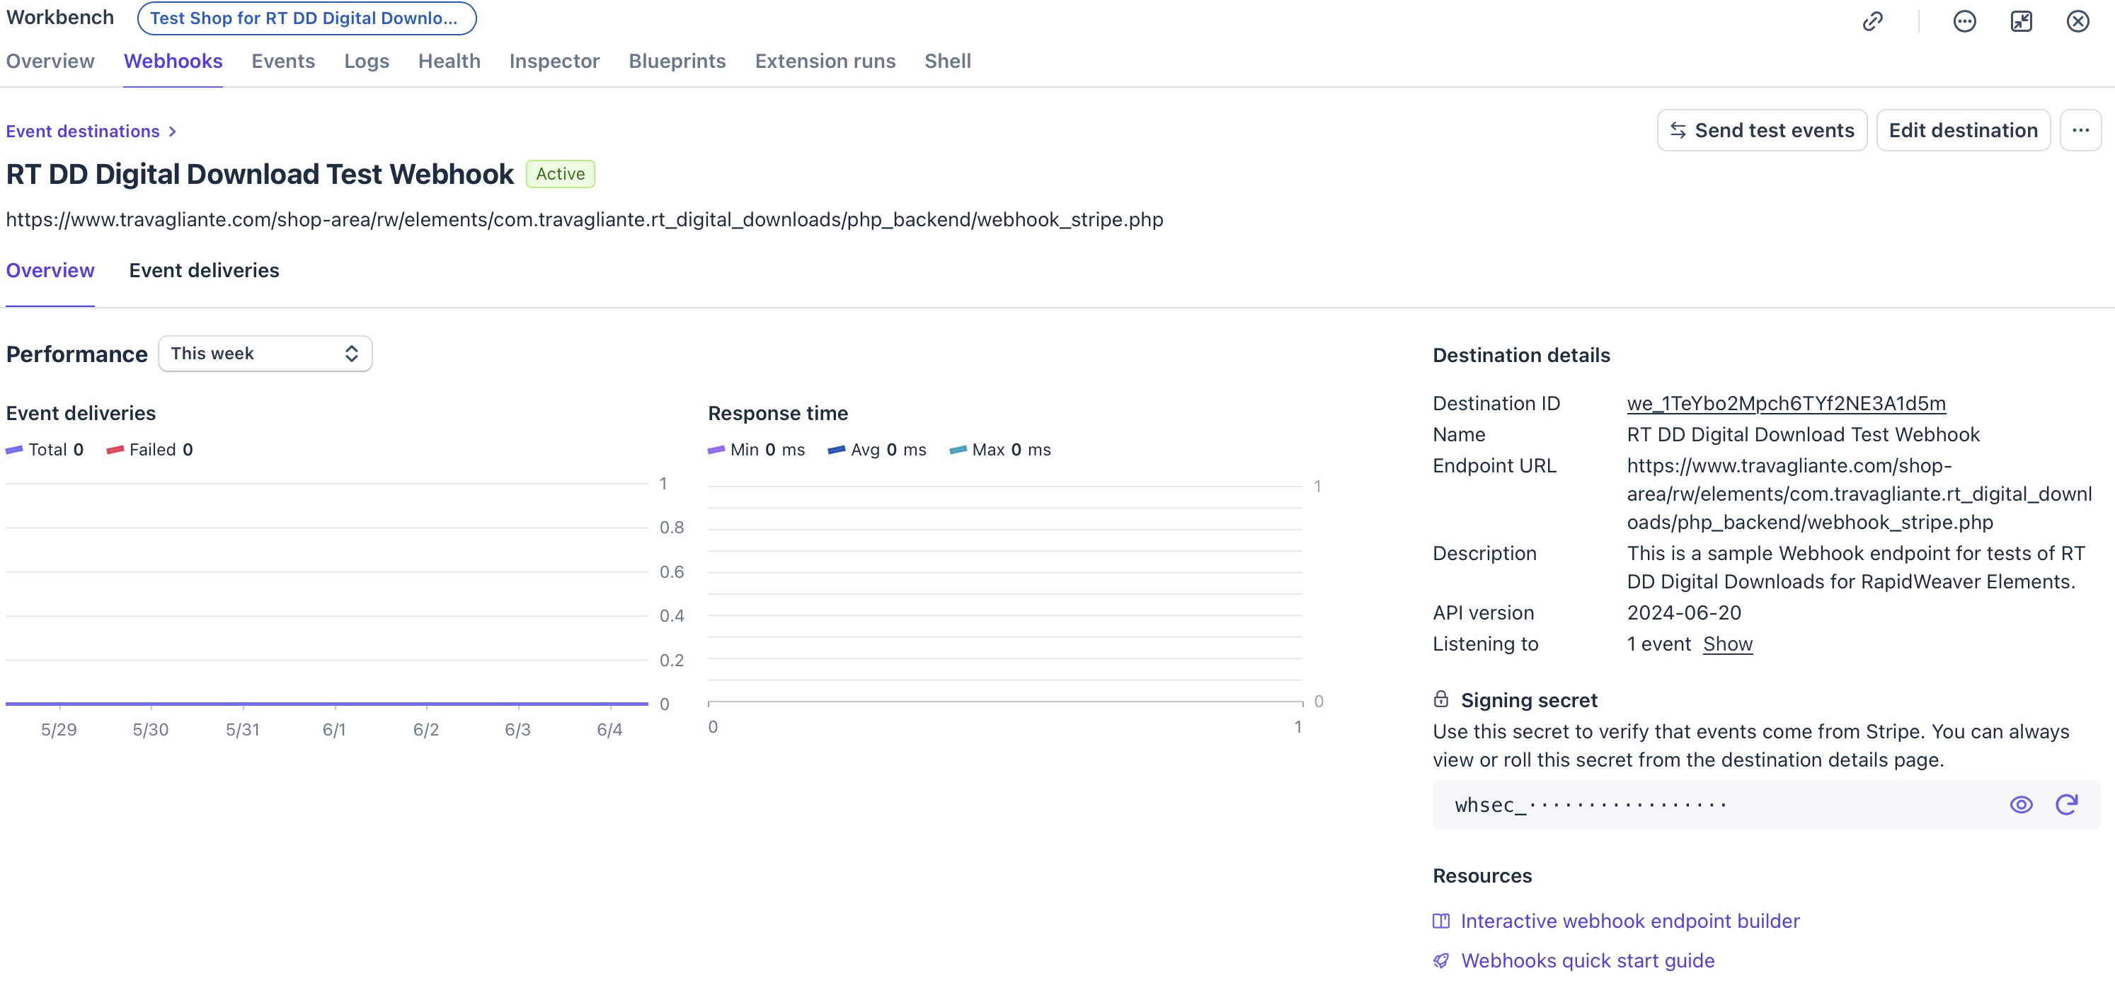The height and width of the screenshot is (1000, 2115).
Task: Open the Shell tab
Action: click(948, 62)
